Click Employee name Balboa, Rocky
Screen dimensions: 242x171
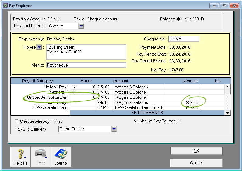coord(61,39)
